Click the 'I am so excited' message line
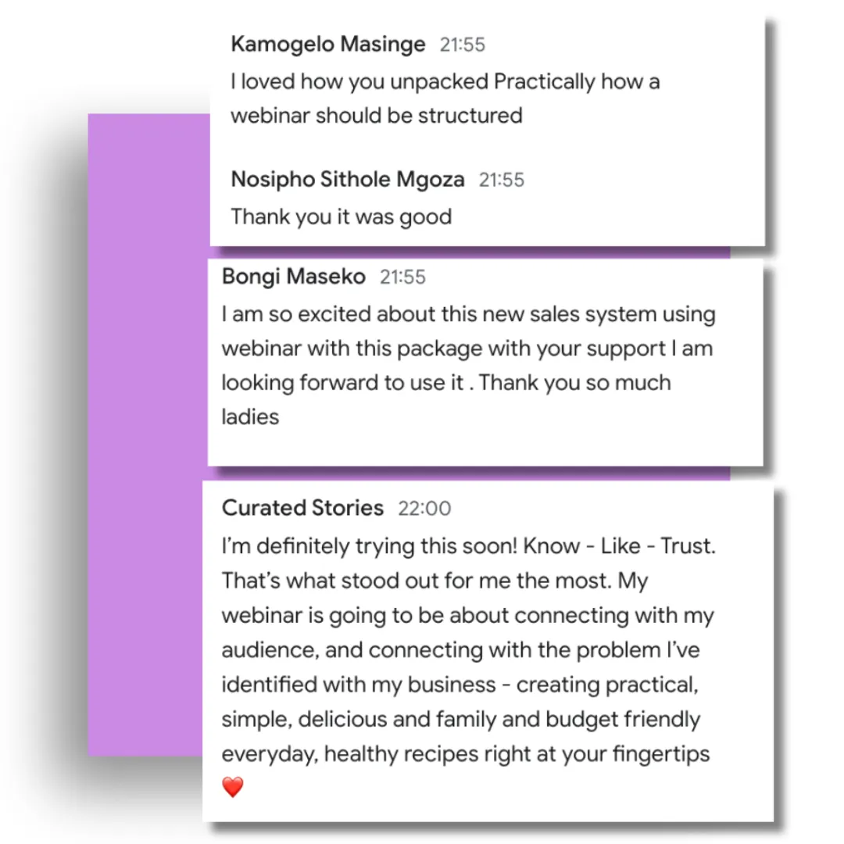The width and height of the screenshot is (844, 844). coord(468,314)
